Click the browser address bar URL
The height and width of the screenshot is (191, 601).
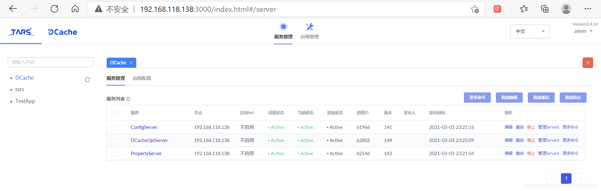pyautogui.click(x=208, y=9)
